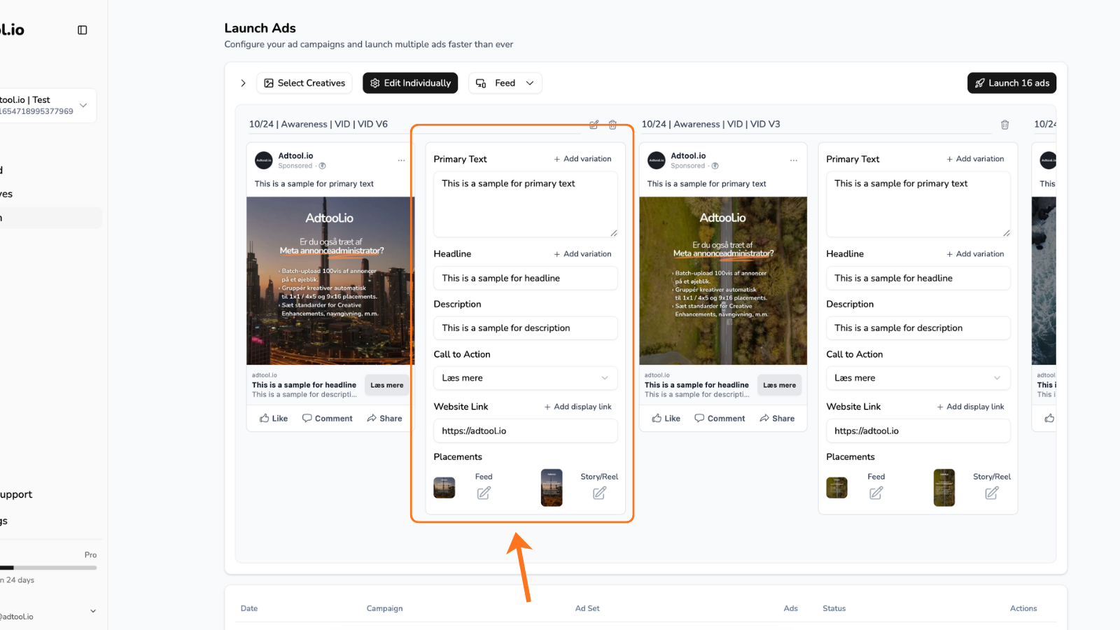The width and height of the screenshot is (1120, 630).
Task: Select the VID V3 Feed placement thumbnail
Action: click(836, 488)
